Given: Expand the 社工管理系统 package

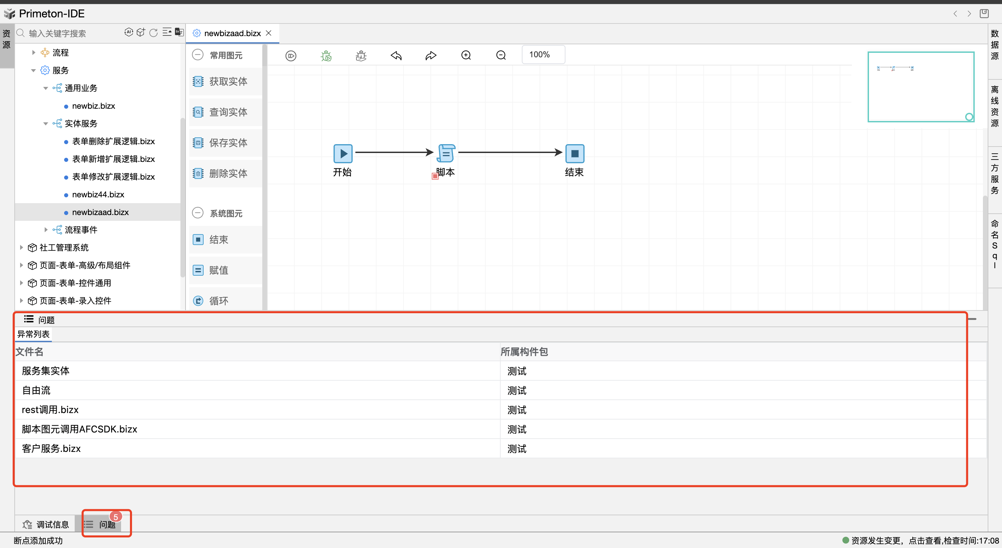Looking at the screenshot, I should [21, 247].
